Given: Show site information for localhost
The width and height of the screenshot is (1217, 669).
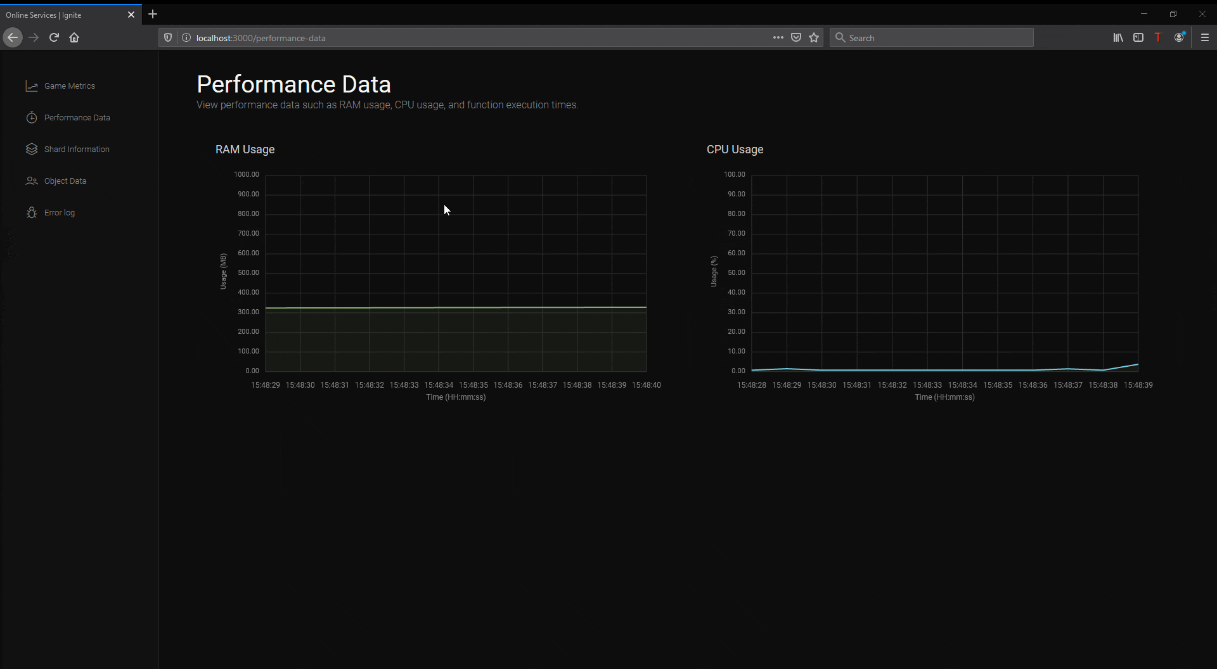Looking at the screenshot, I should (186, 37).
